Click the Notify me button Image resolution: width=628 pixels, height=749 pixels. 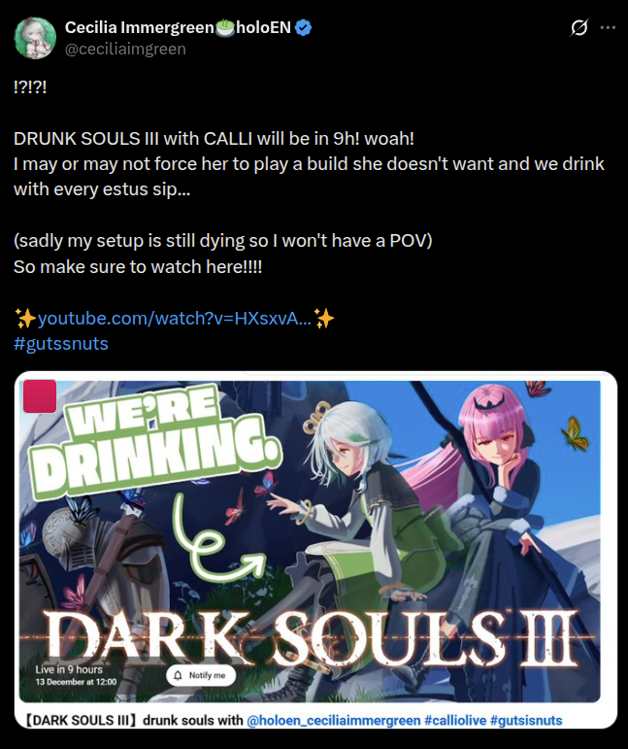[201, 675]
